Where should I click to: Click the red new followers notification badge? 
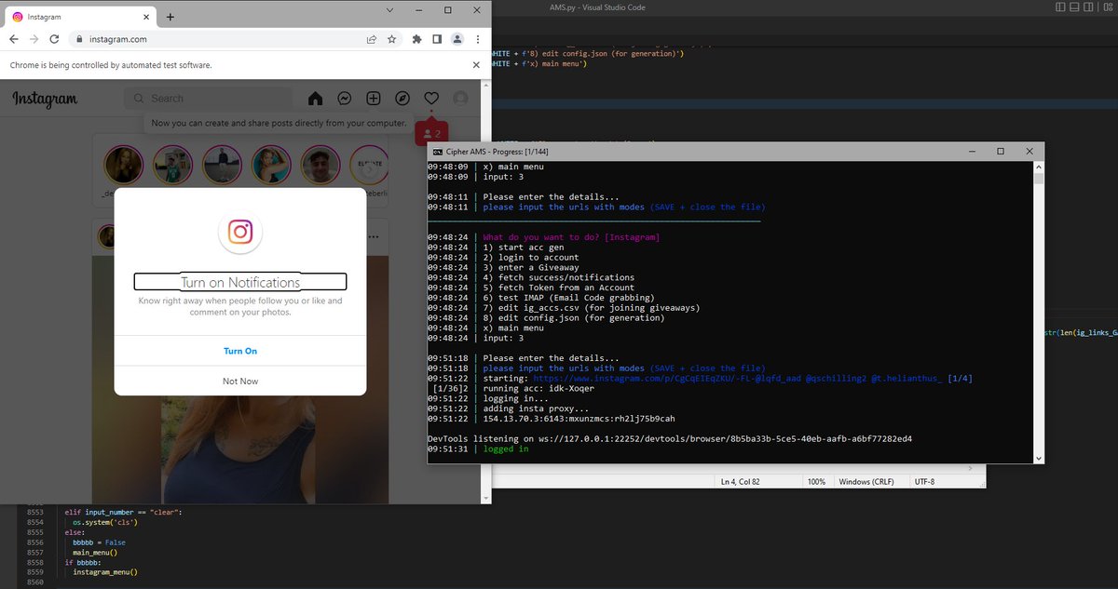[x=431, y=134]
